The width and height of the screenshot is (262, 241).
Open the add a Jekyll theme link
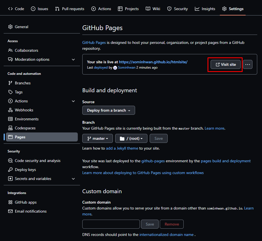tap(122, 148)
